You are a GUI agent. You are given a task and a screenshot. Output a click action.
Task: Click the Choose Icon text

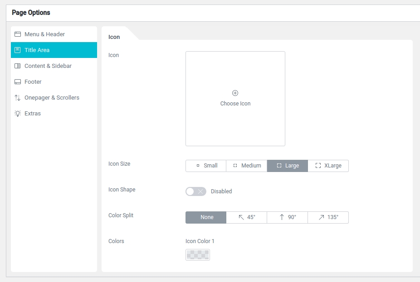235,104
